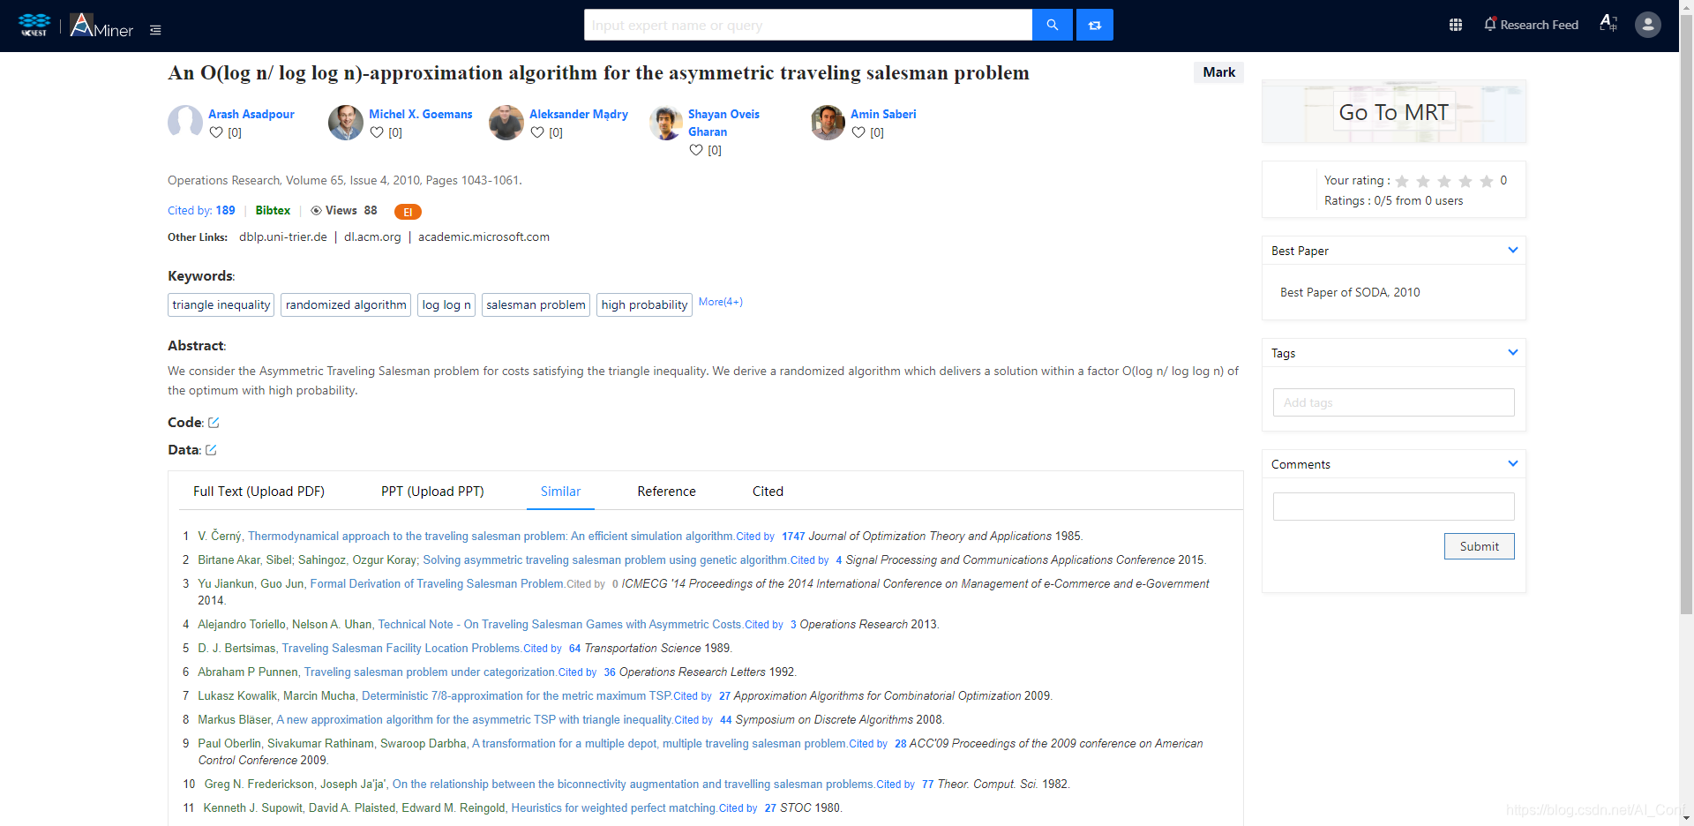Like author Michel X. Goemans with heart
This screenshot has height=826, width=1694.
coord(377,132)
